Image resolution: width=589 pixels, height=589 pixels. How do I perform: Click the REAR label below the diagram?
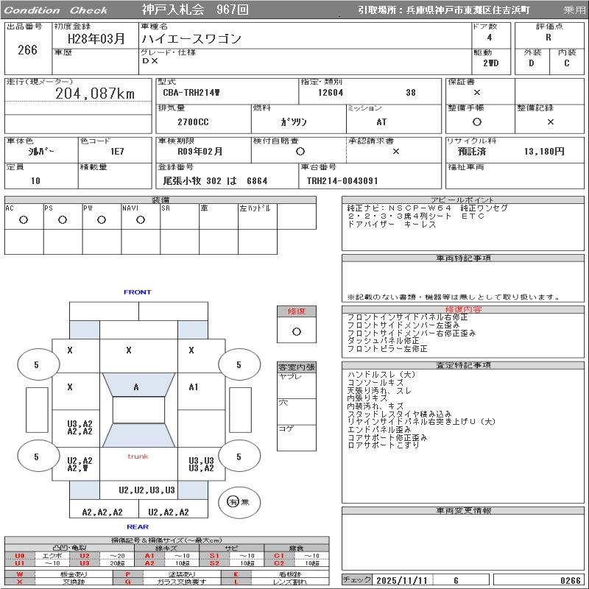(137, 526)
